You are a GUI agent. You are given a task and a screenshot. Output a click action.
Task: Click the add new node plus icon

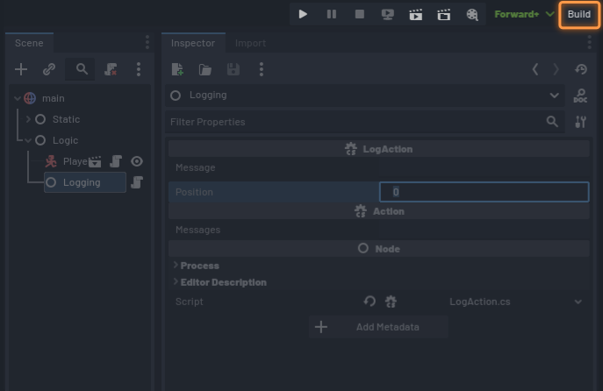(x=21, y=69)
